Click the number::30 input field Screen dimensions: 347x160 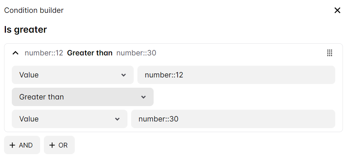pos(233,119)
